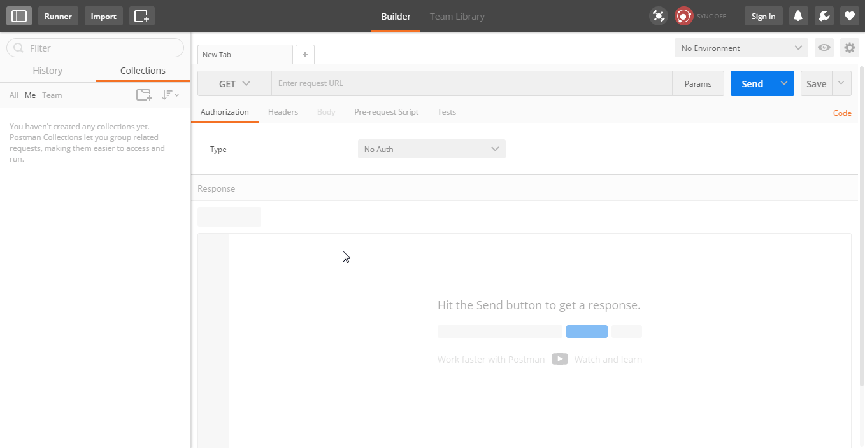The width and height of the screenshot is (865, 448).
Task: Open manage environments gear icon
Action: coord(849,48)
